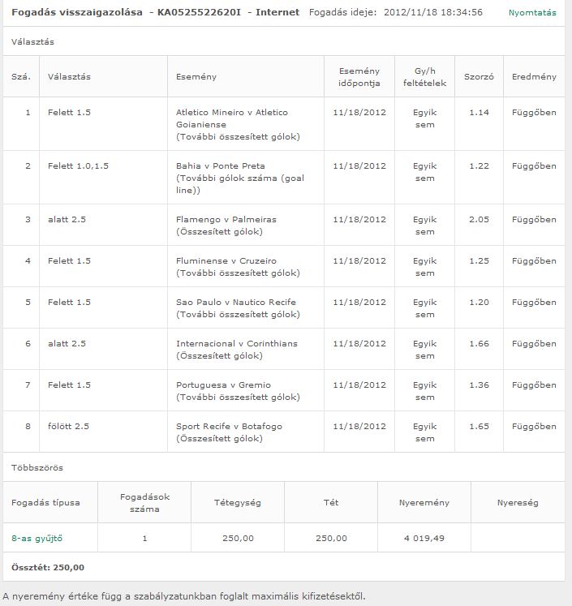This screenshot has width=572, height=606.
Task: Click the Sao Paulo v Nautico Recife event
Action: click(x=235, y=302)
